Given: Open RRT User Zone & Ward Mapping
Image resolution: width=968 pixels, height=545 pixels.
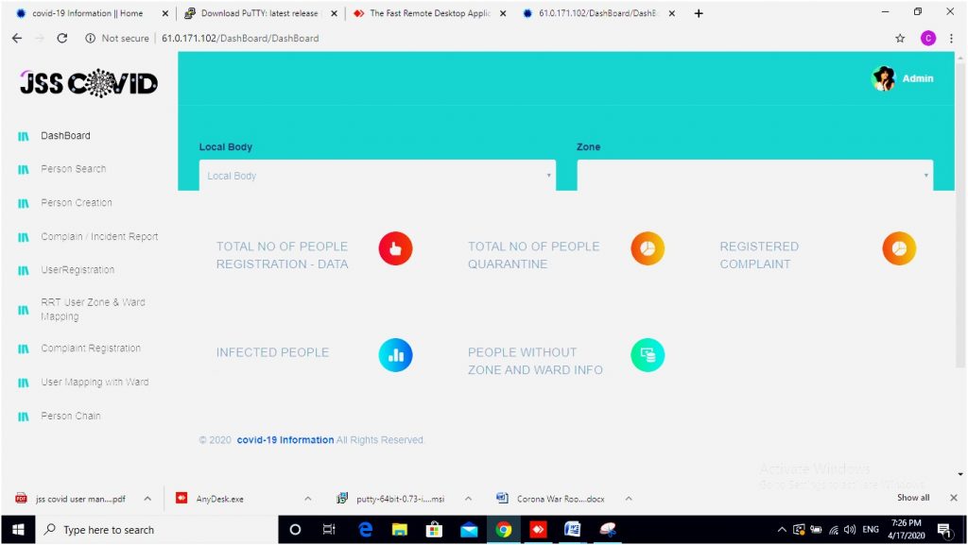Looking at the screenshot, I should pos(94,310).
